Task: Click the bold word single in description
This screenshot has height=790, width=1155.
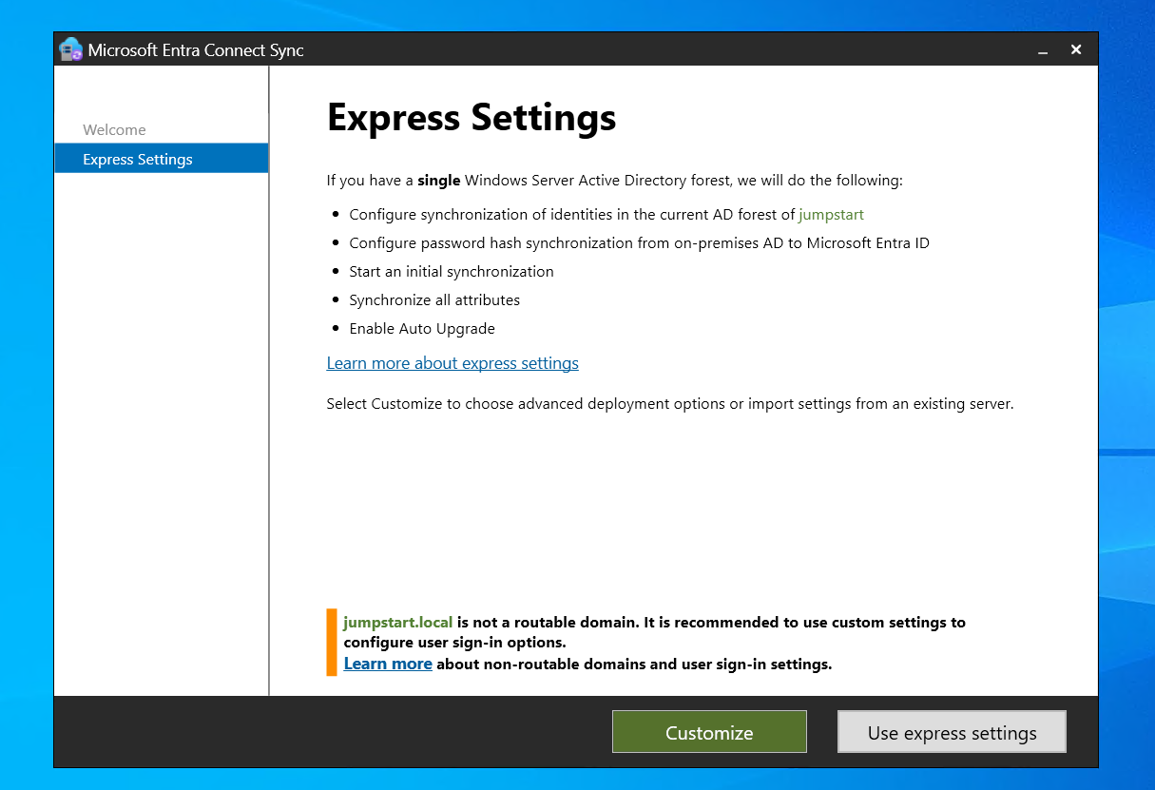Action: [x=438, y=181]
